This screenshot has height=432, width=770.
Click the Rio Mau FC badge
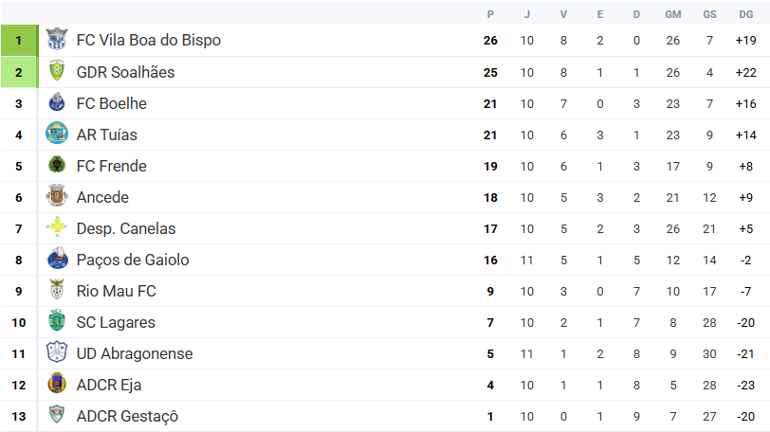pyautogui.click(x=57, y=291)
